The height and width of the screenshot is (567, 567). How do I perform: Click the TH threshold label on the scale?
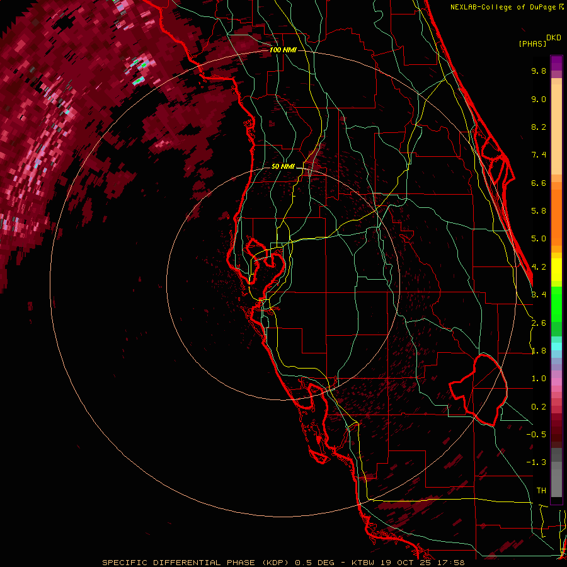click(541, 491)
